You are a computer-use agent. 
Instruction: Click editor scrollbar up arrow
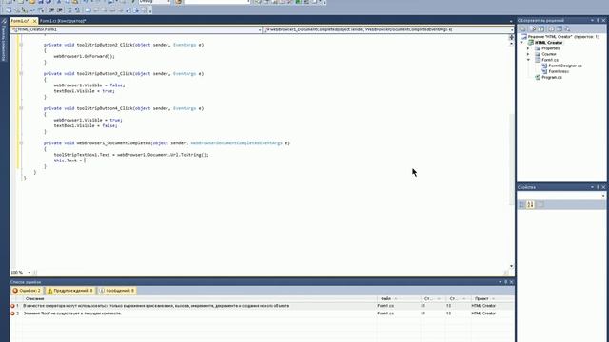(x=511, y=44)
